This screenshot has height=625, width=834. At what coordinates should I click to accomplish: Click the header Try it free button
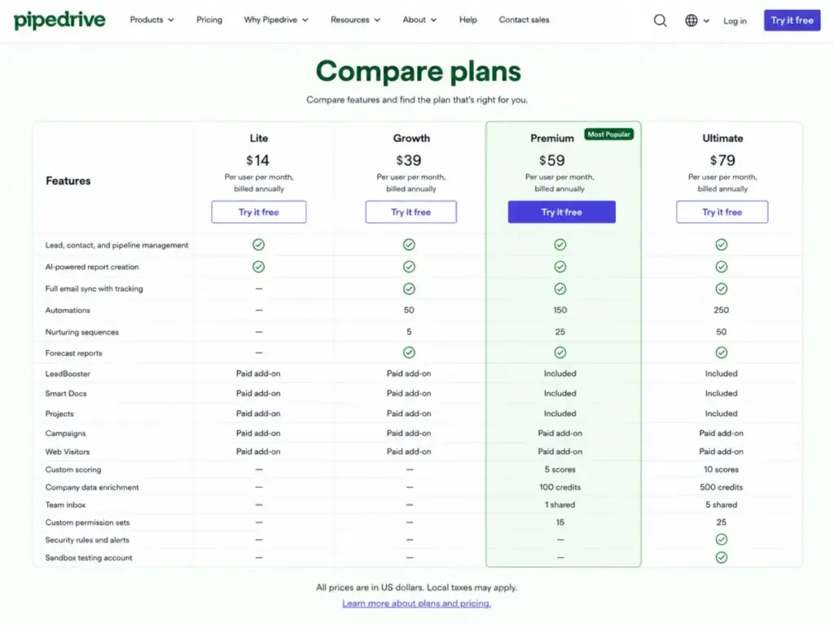[792, 20]
